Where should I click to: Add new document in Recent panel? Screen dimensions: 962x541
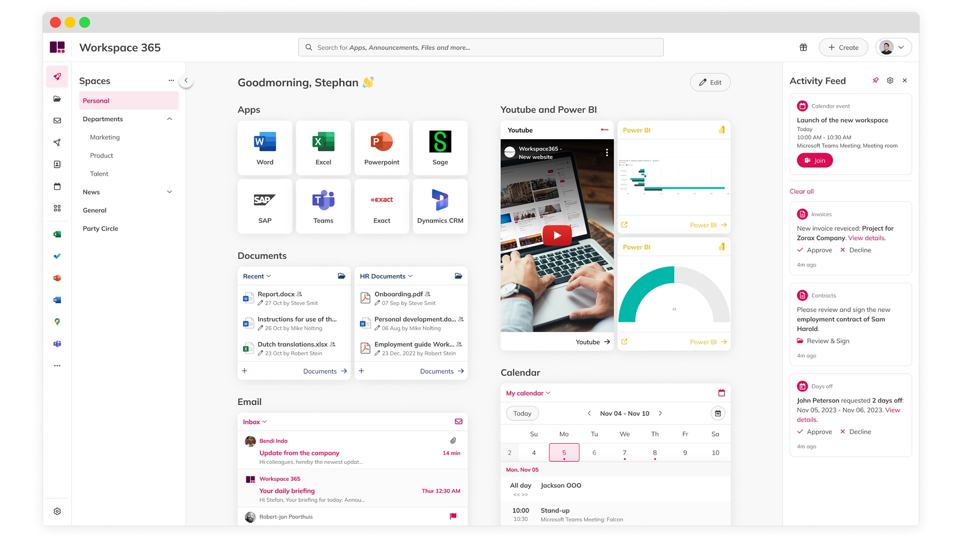pos(245,371)
